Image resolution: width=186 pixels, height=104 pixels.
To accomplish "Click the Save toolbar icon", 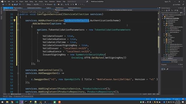I will coord(15,5).
